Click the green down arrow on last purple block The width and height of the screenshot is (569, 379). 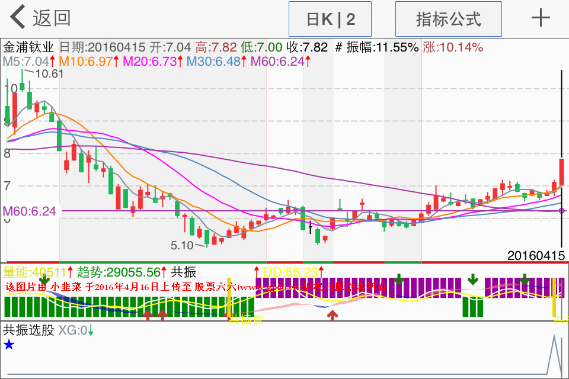525,279
